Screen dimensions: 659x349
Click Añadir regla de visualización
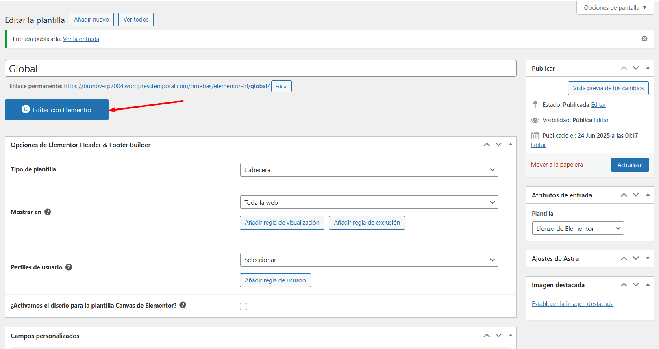[282, 223]
